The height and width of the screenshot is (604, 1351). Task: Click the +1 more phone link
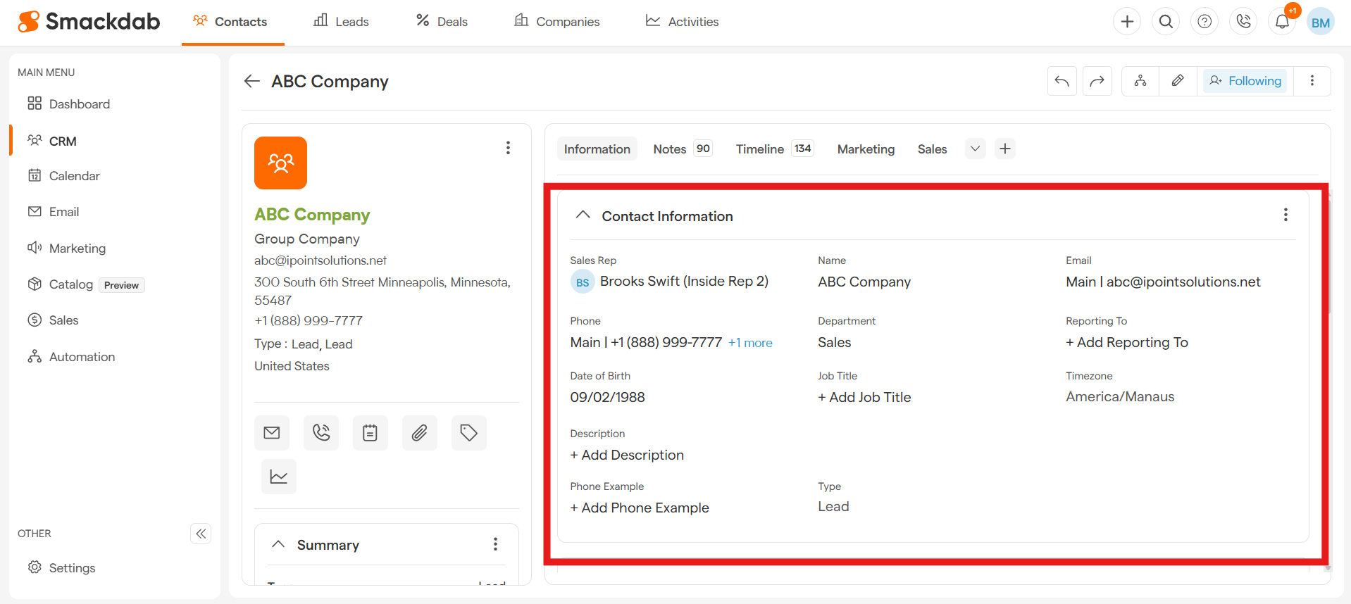click(x=750, y=343)
